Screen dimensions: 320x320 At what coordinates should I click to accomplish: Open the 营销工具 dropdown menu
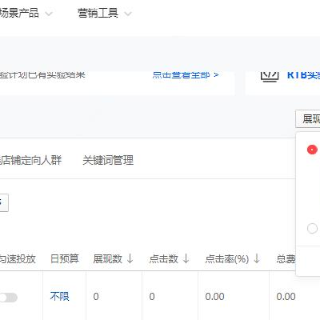point(104,13)
